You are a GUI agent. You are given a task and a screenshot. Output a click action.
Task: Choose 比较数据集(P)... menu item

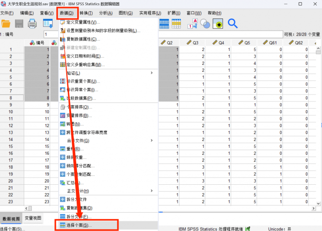coord(108,98)
